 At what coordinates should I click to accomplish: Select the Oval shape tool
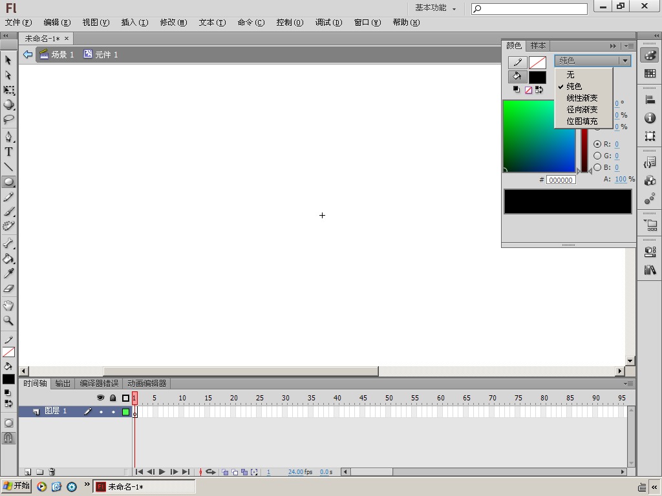[8, 181]
